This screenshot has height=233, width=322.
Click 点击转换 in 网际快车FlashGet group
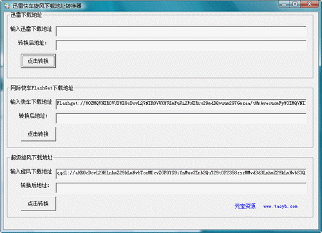tap(38, 134)
